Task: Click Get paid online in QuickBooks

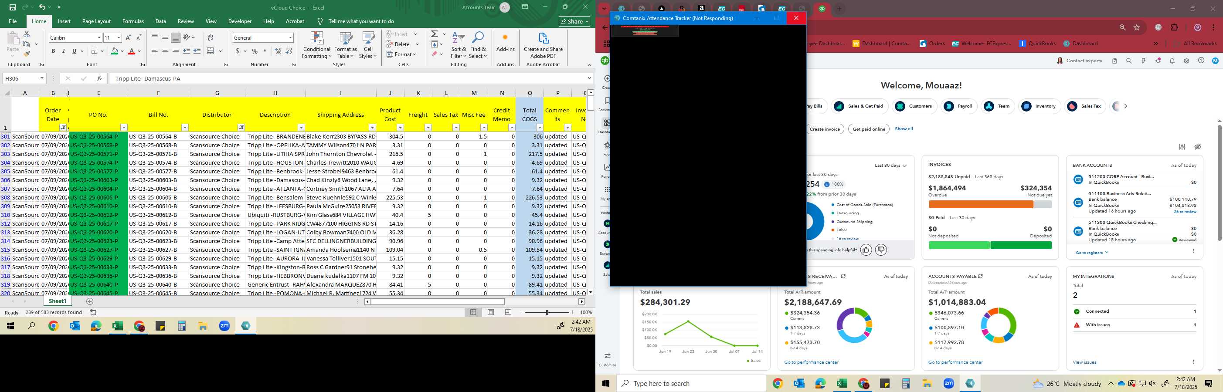Action: tap(868, 129)
